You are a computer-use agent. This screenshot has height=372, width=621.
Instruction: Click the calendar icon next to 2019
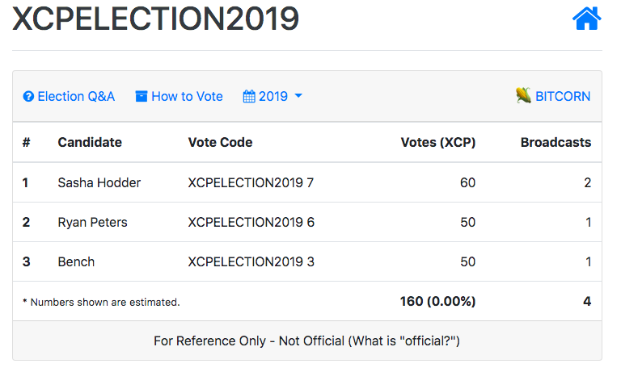[249, 96]
